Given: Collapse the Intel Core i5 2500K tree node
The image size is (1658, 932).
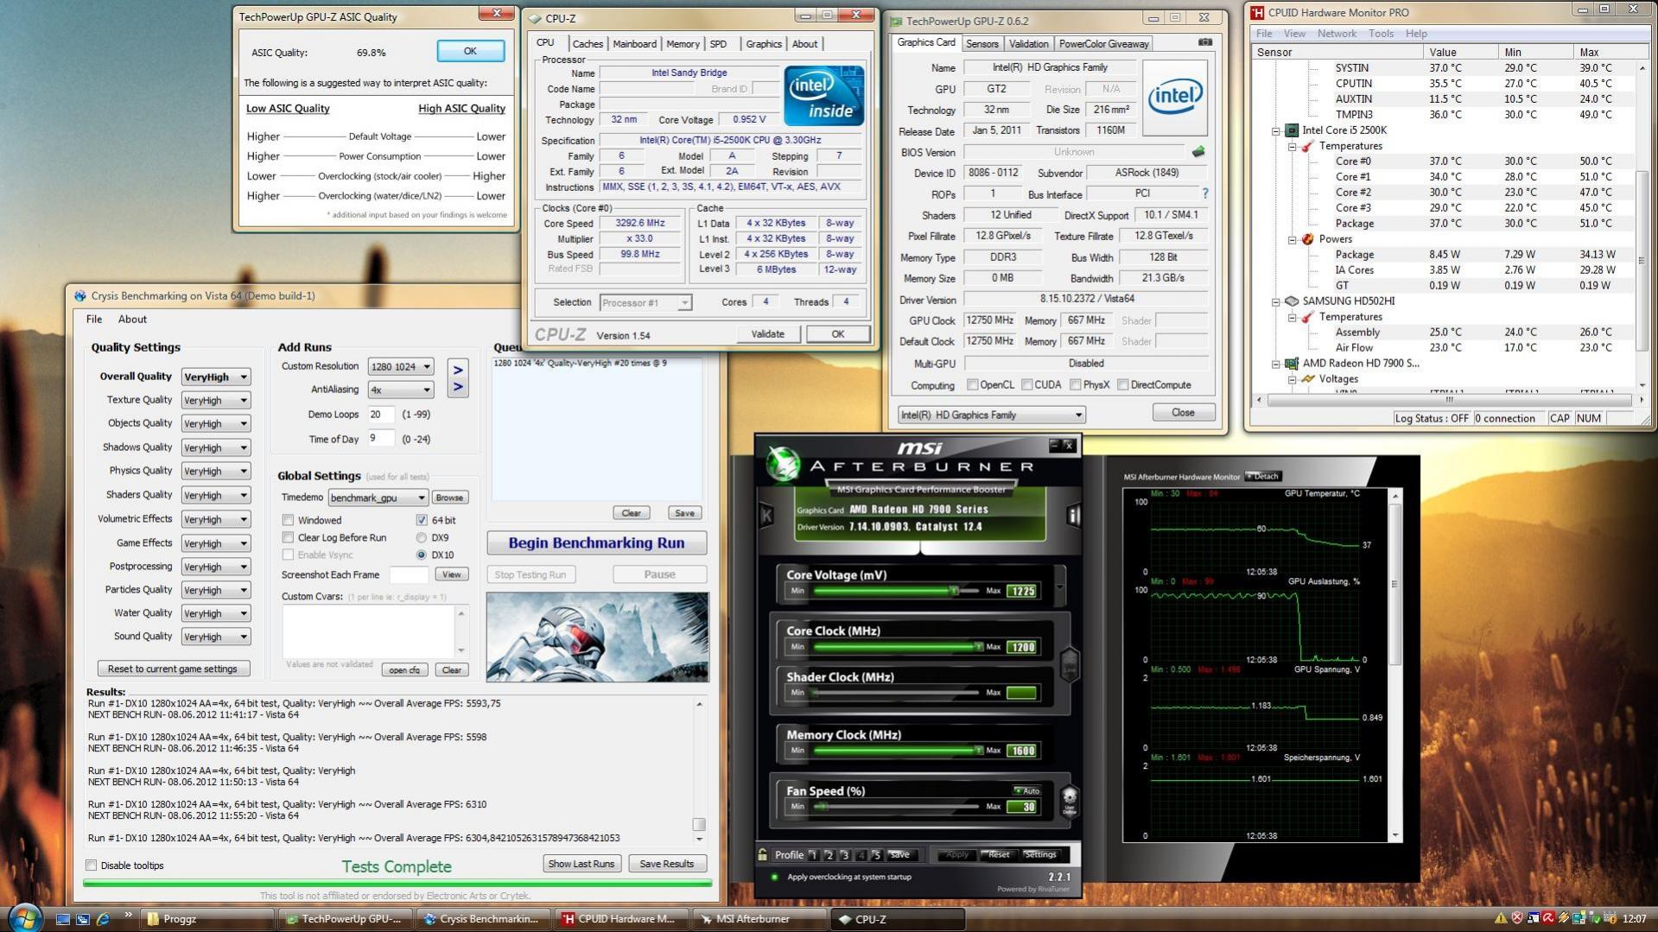Looking at the screenshot, I should 1275,131.
